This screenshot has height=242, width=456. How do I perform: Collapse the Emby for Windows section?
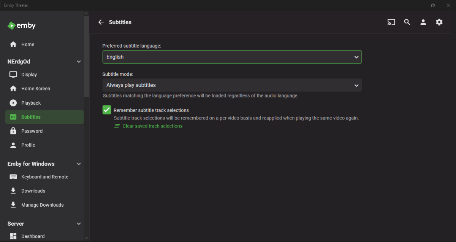tap(79, 164)
